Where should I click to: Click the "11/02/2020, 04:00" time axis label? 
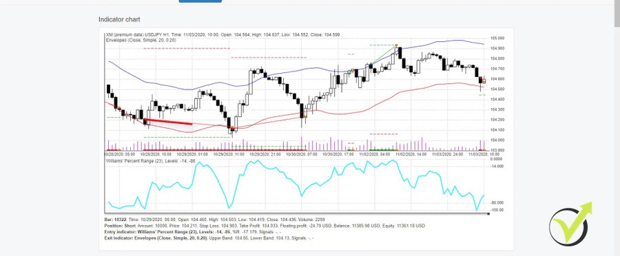pos(374,154)
